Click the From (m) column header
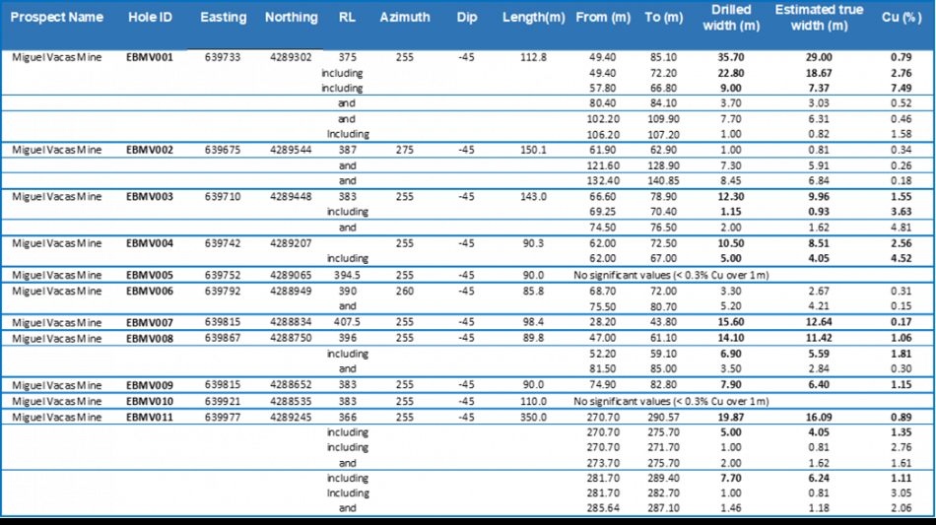Viewport: 936px width, 525px height. point(603,18)
